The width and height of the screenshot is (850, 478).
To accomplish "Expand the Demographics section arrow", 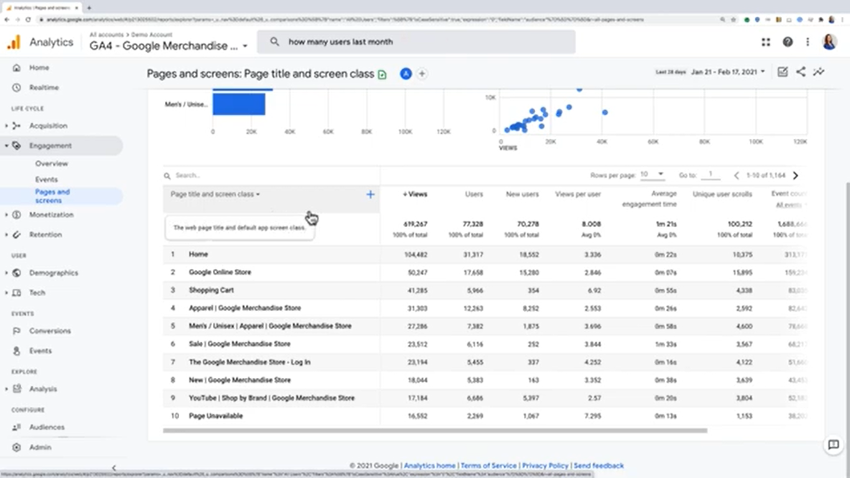I will tap(7, 273).
